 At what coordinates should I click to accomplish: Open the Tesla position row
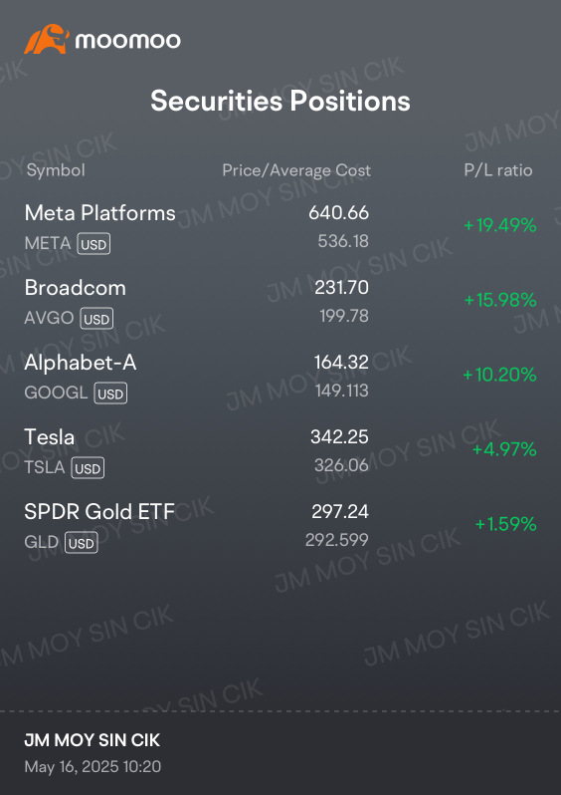[280, 450]
